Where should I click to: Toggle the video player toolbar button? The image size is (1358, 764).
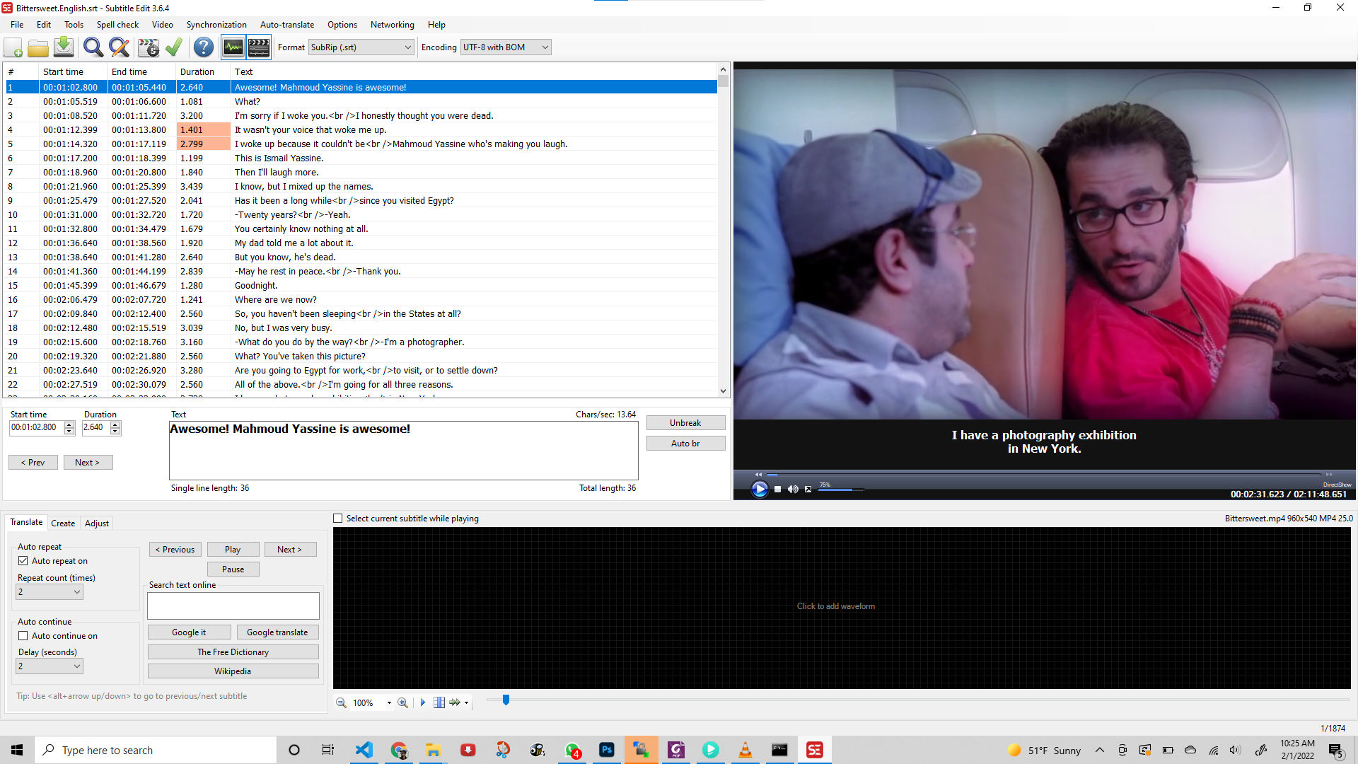click(x=259, y=47)
